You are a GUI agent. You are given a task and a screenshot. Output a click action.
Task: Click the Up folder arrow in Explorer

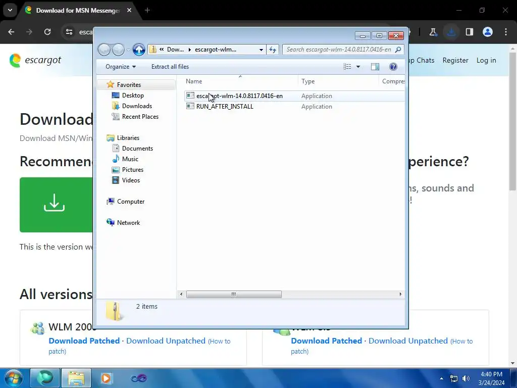point(139,50)
